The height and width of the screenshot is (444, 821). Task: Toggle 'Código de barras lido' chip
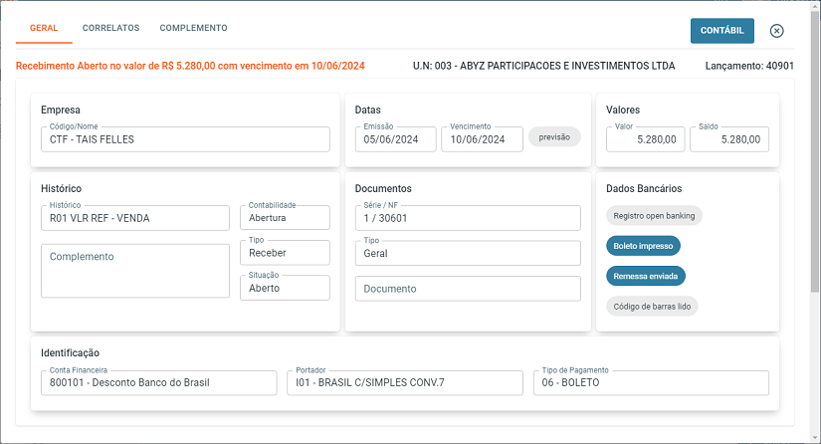[x=652, y=306]
